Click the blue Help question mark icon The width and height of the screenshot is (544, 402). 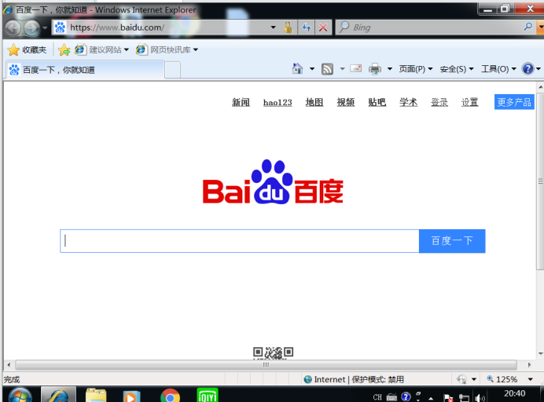point(527,68)
